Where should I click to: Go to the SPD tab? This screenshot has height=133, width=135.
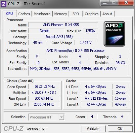[76, 14]
